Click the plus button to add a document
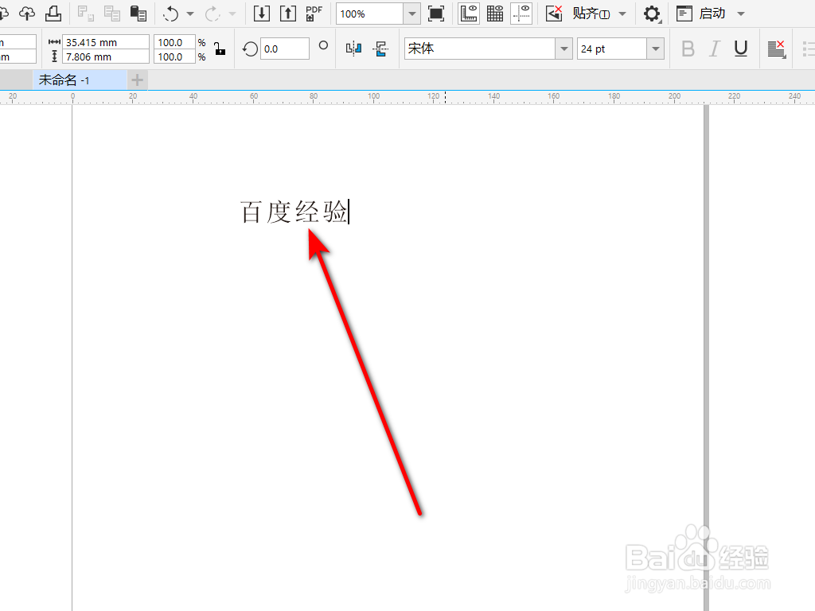Viewport: 815px width, 611px height. click(137, 80)
